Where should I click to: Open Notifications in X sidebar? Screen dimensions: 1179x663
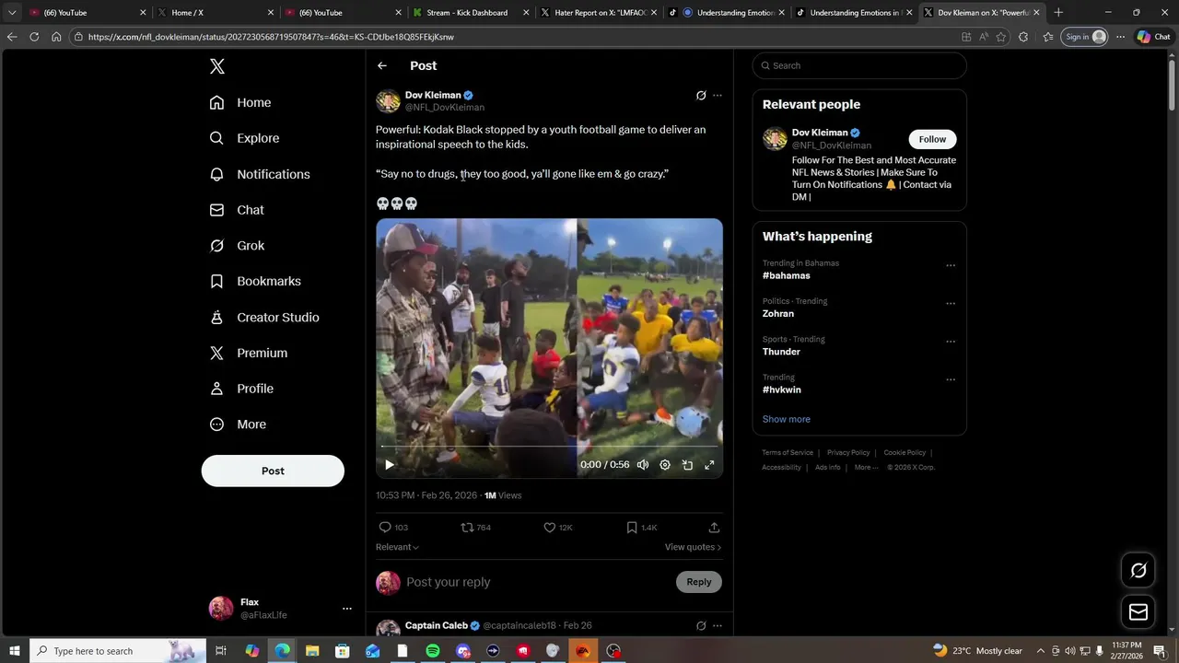260,174
